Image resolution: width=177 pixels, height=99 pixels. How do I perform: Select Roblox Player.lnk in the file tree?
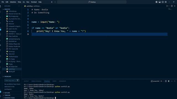pyautogui.click(x=14, y=44)
